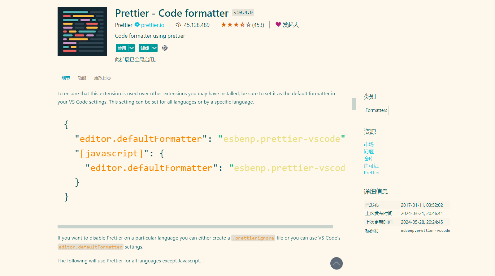Click the install count cloud download icon
The height and width of the screenshot is (276, 495).
(178, 25)
